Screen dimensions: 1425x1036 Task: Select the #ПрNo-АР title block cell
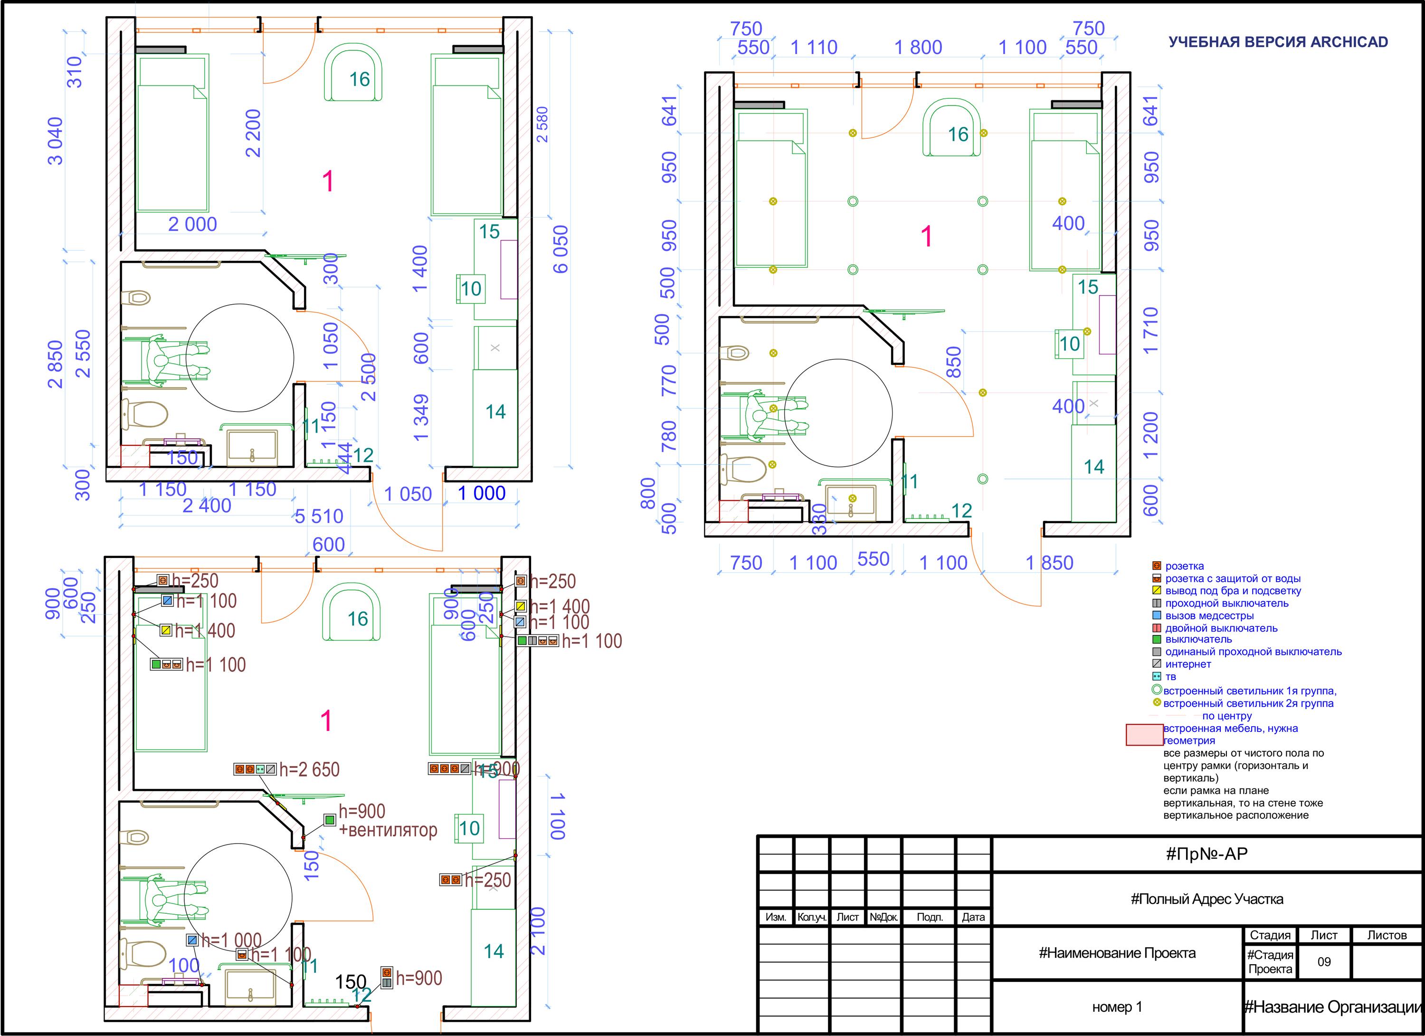point(1206,854)
